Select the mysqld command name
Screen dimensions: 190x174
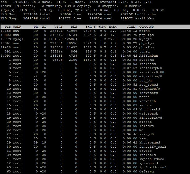145,39
